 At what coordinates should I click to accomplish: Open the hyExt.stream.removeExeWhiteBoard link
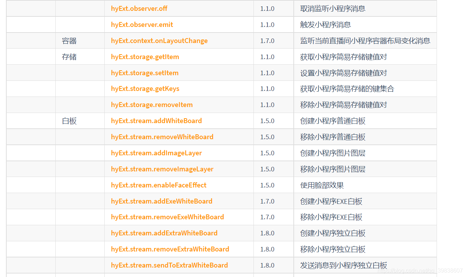[x=167, y=217]
